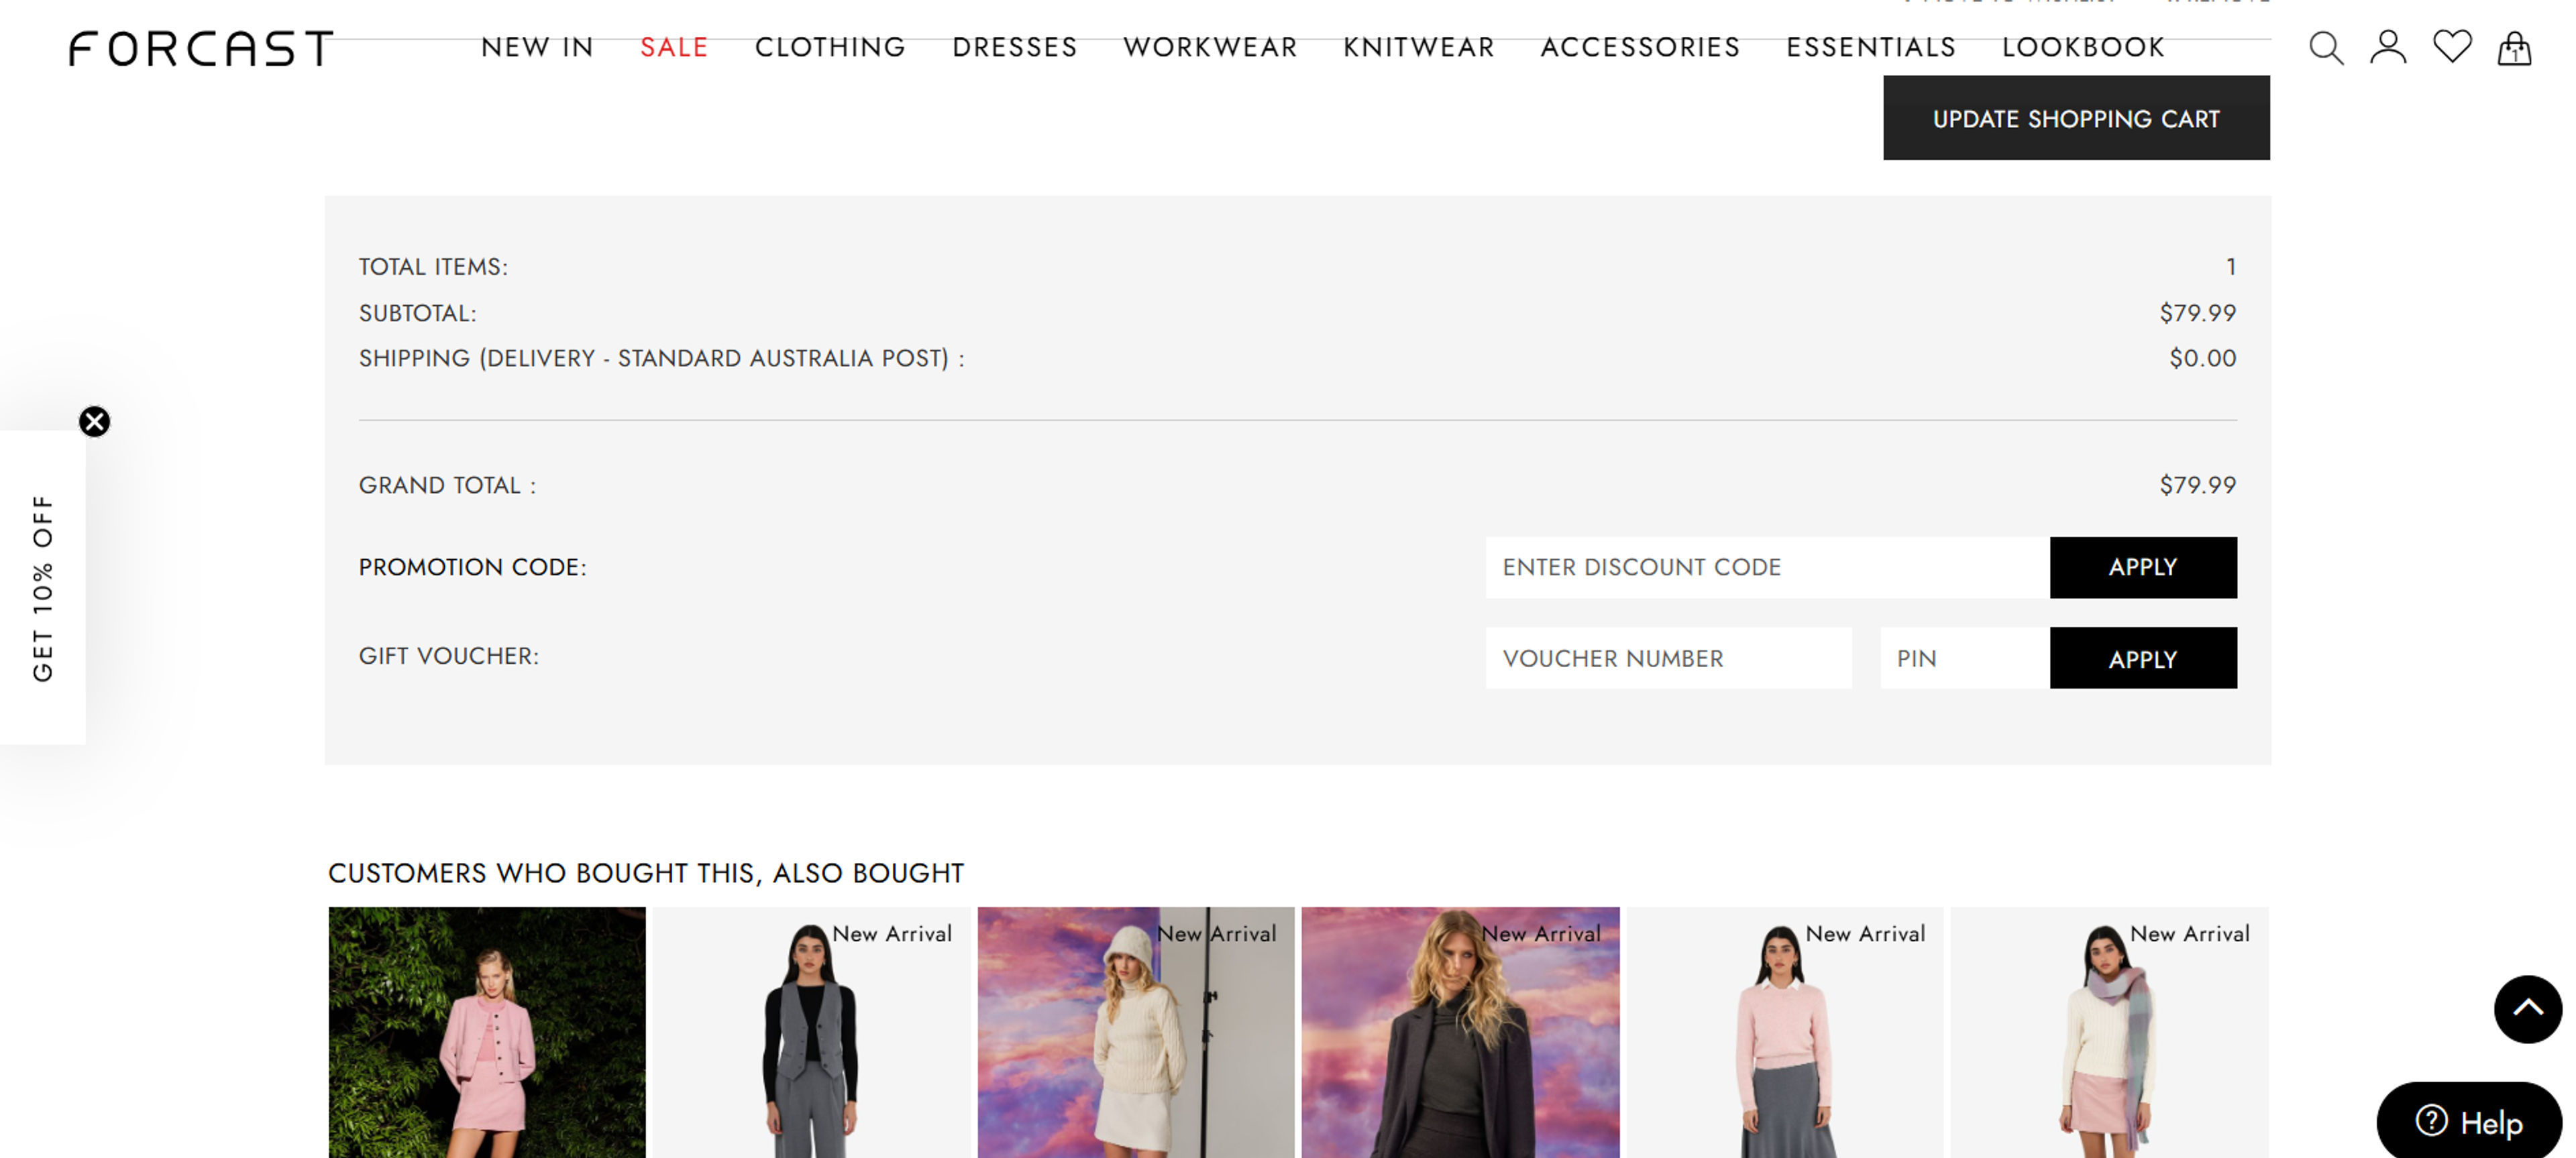Open the KNITWEAR menu
The image size is (2576, 1158).
point(1419,47)
